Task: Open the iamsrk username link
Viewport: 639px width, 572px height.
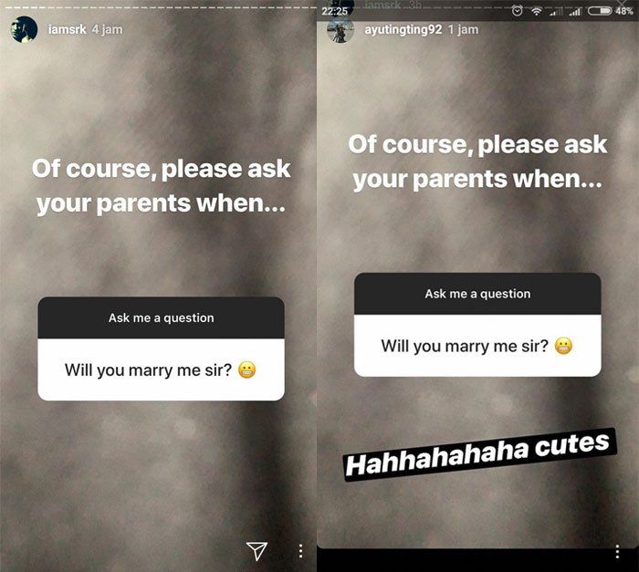Action: 68,29
